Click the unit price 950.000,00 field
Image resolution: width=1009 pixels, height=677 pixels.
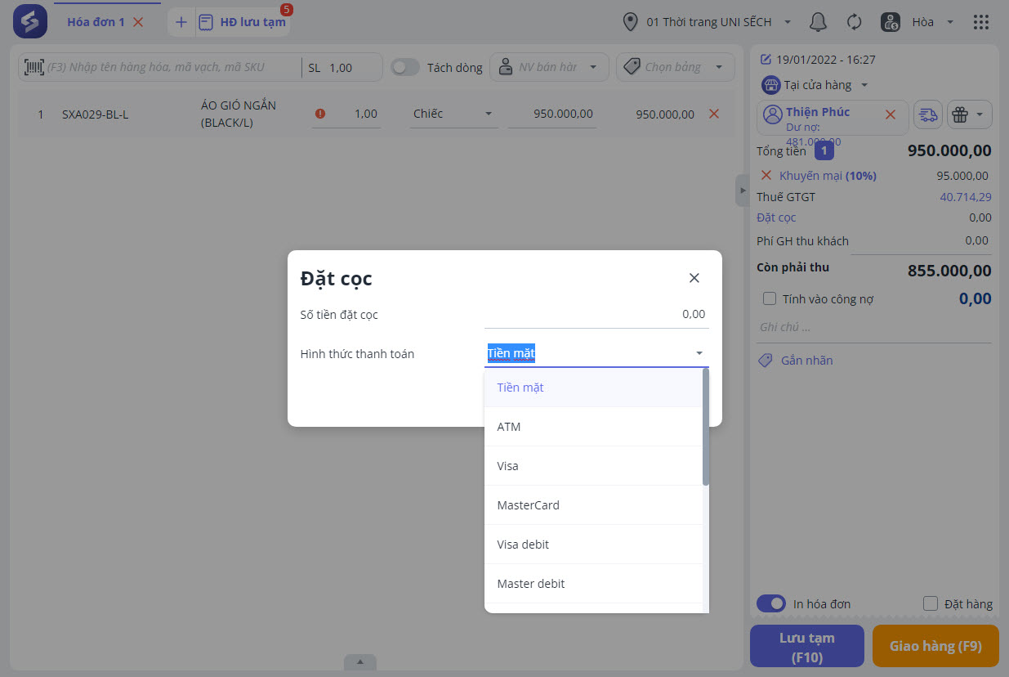pyautogui.click(x=552, y=114)
